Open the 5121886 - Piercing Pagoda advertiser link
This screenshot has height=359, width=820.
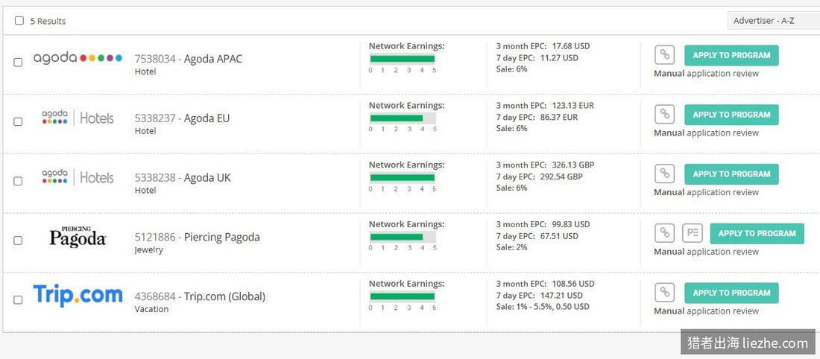197,238
